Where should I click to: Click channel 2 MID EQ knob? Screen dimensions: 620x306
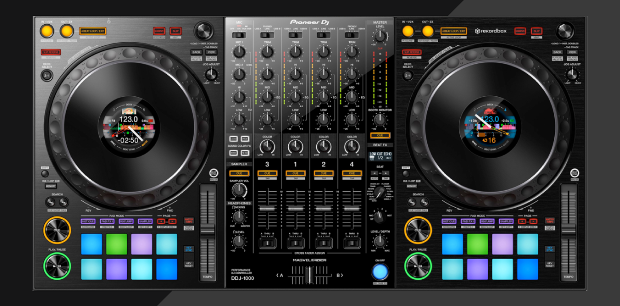[324, 97]
